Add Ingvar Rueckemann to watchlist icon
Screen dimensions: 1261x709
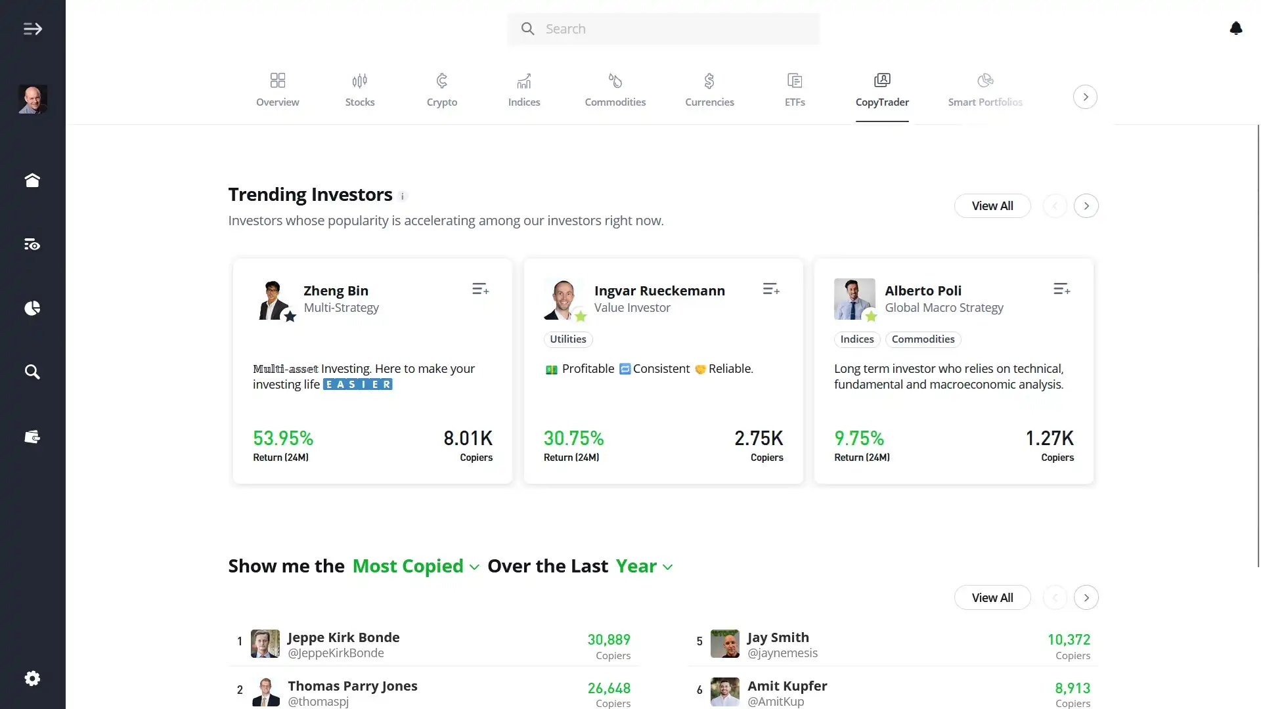click(x=771, y=289)
